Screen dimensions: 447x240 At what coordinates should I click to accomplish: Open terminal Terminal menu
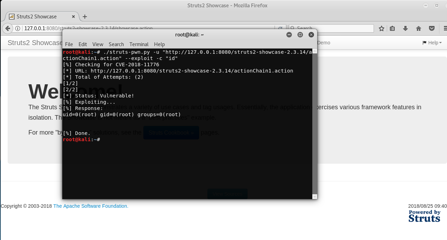139,44
